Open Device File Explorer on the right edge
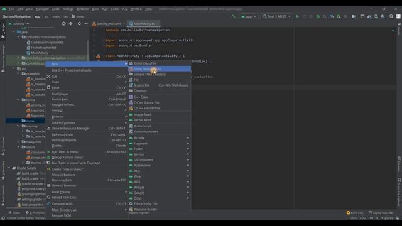402x226 pixels. [399, 192]
